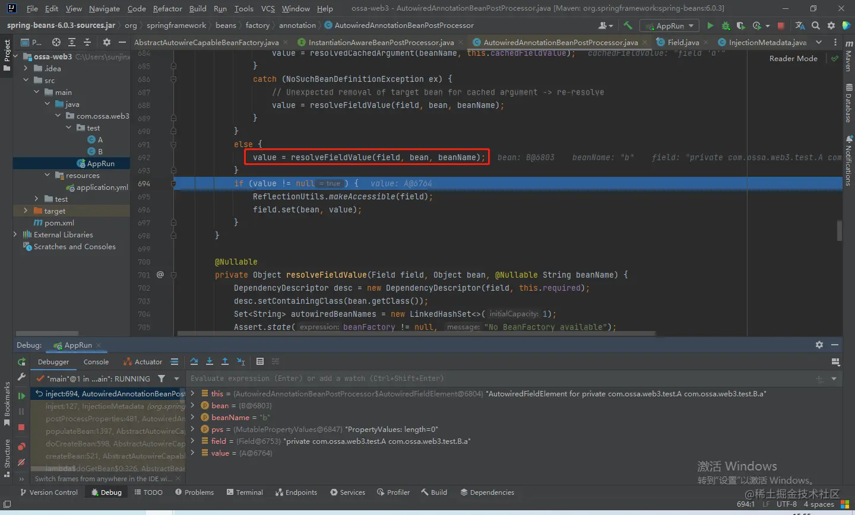
Task: Open Project panel options gear
Action: 107,42
